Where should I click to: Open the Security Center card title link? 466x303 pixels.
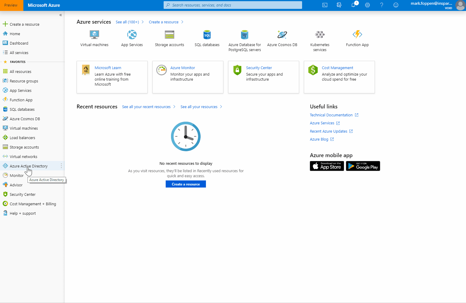(259, 68)
